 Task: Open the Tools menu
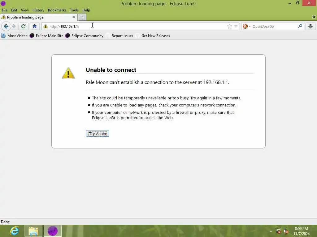[74, 10]
